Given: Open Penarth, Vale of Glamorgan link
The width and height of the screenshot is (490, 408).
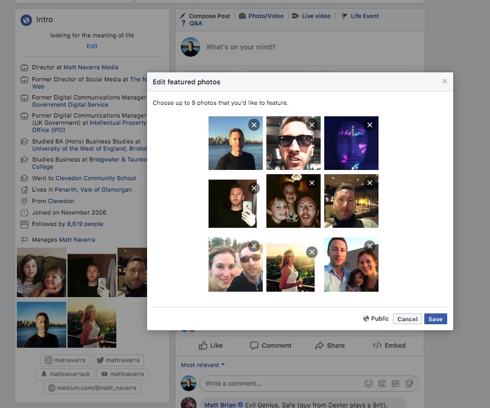Looking at the screenshot, I should click(x=93, y=190).
